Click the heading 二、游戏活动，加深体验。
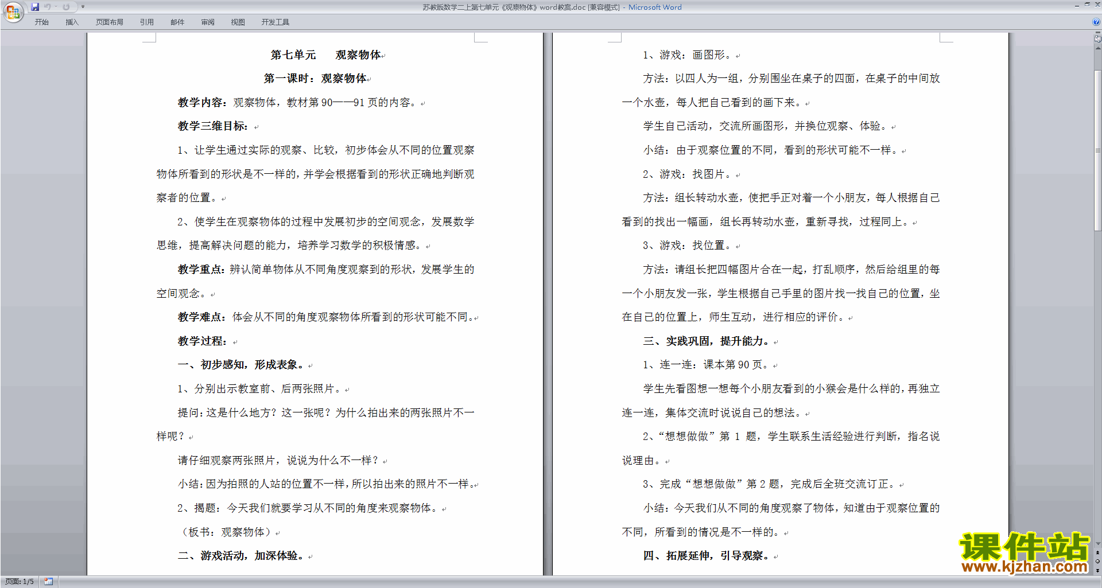This screenshot has height=588, width=1102. (x=241, y=556)
